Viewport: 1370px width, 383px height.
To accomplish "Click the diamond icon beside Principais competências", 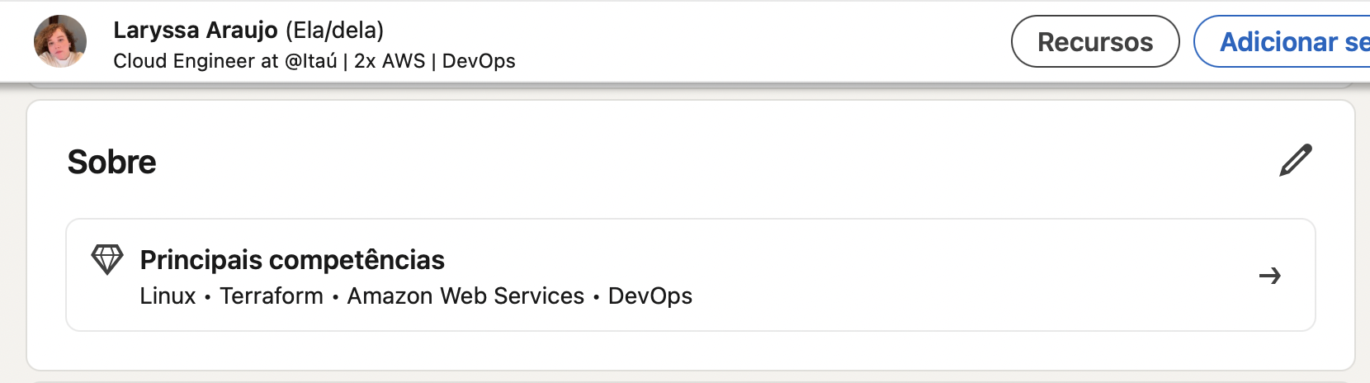I will [107, 260].
